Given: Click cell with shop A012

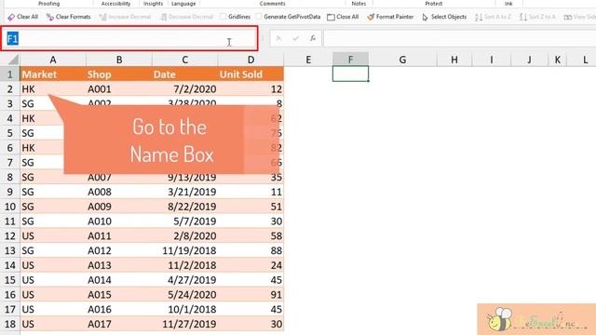Looking at the screenshot, I should coord(119,250).
